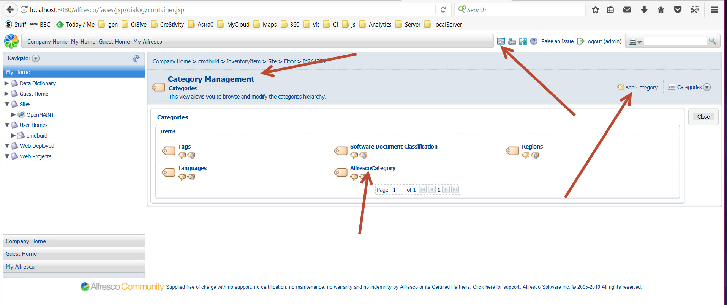Viewport: 727px width, 305px height.
Task: Click the delete icon under Regions category
Action: (535, 155)
